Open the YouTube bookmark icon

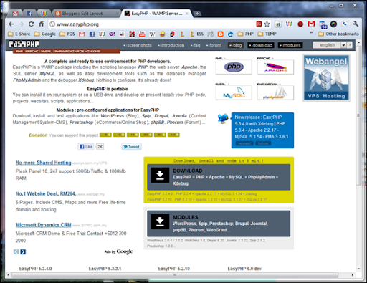pyautogui.click(x=142, y=34)
